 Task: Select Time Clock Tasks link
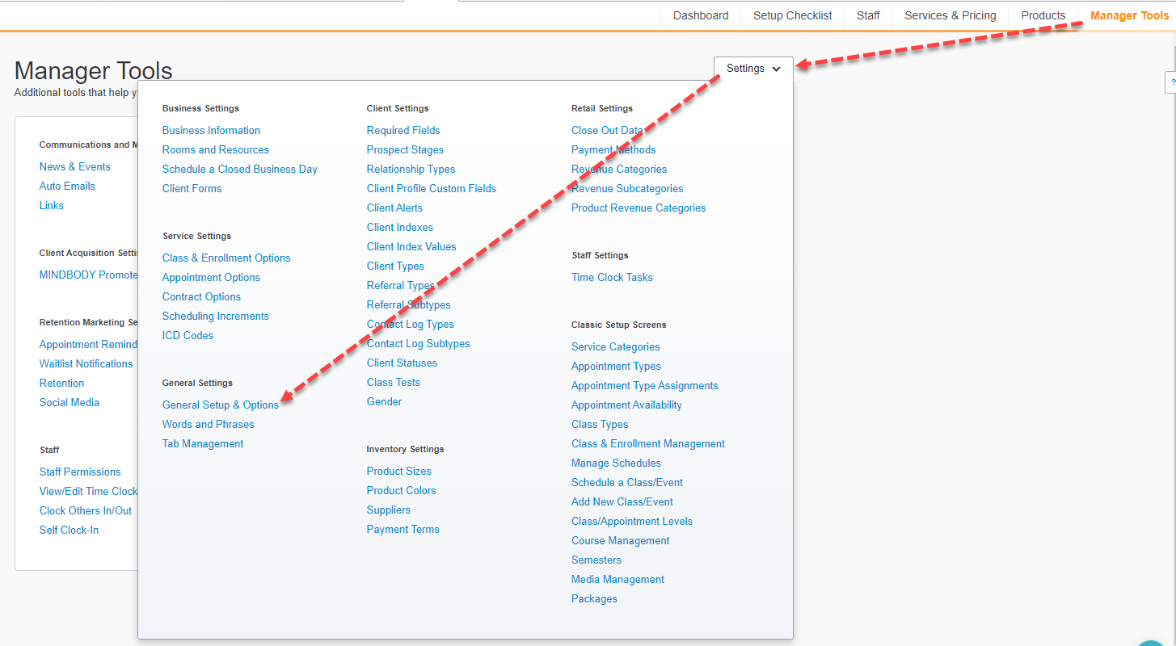[612, 277]
